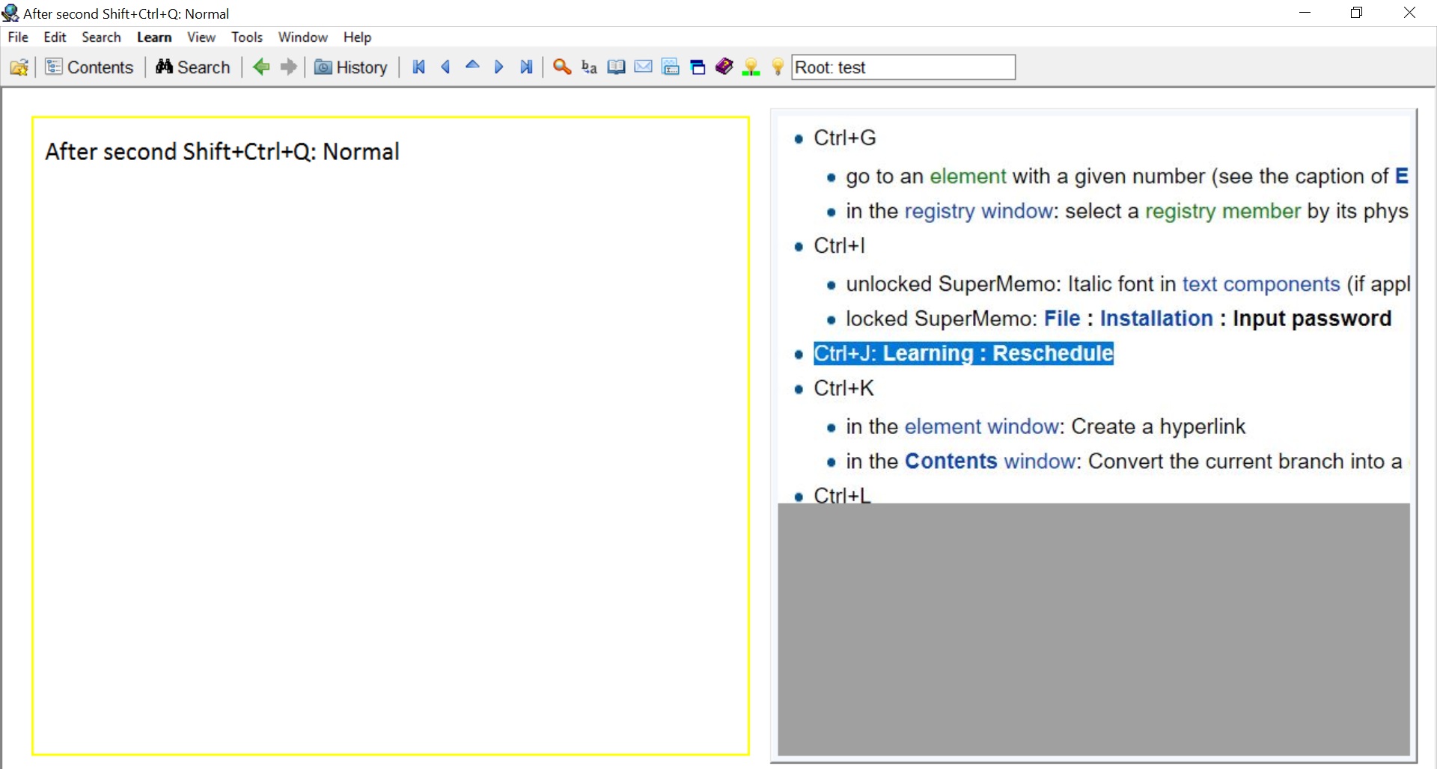
Task: Close the SuperMemo window
Action: pos(1409,13)
